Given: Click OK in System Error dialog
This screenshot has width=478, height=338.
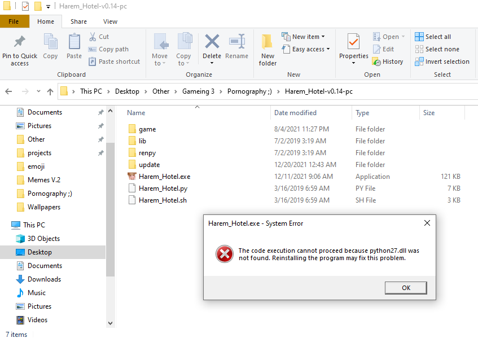Looking at the screenshot, I should pyautogui.click(x=406, y=288).
